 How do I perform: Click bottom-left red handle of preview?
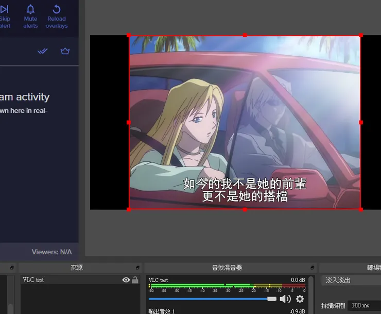tap(129, 209)
